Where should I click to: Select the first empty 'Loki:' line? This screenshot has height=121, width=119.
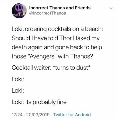coord(18,79)
